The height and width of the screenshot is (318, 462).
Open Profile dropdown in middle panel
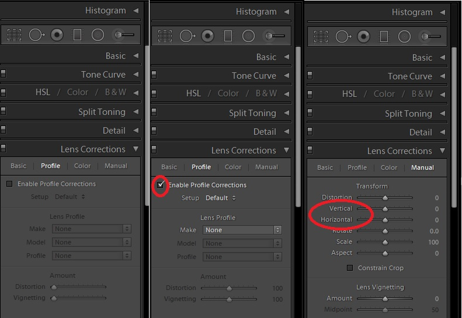click(x=242, y=257)
